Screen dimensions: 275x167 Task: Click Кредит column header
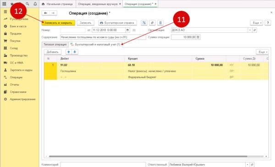tap(159, 59)
